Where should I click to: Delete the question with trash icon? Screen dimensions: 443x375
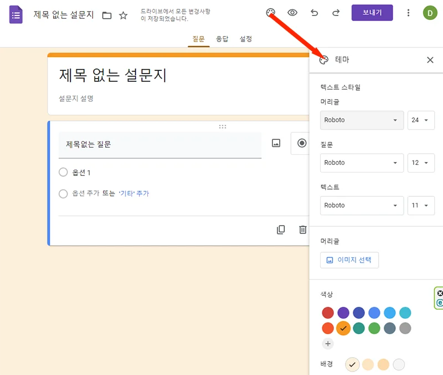pyautogui.click(x=302, y=230)
